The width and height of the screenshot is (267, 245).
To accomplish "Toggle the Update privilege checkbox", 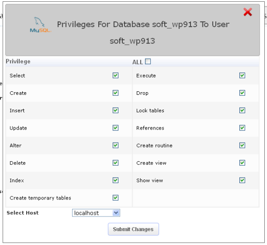I will [115, 128].
